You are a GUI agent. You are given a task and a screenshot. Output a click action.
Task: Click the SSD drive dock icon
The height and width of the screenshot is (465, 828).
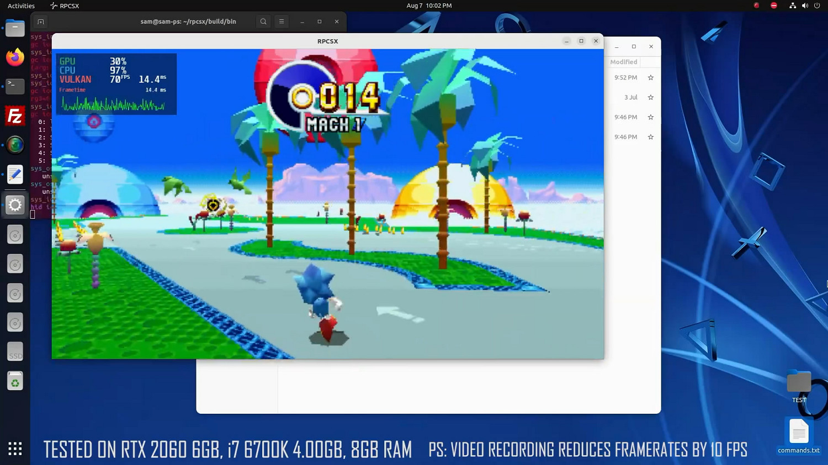(x=15, y=352)
